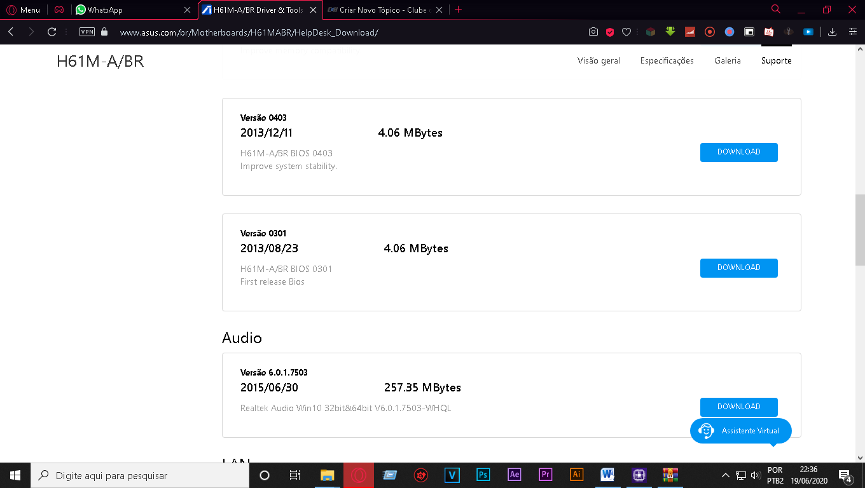Open the Galeria section
The height and width of the screenshot is (488, 865).
[x=728, y=61]
